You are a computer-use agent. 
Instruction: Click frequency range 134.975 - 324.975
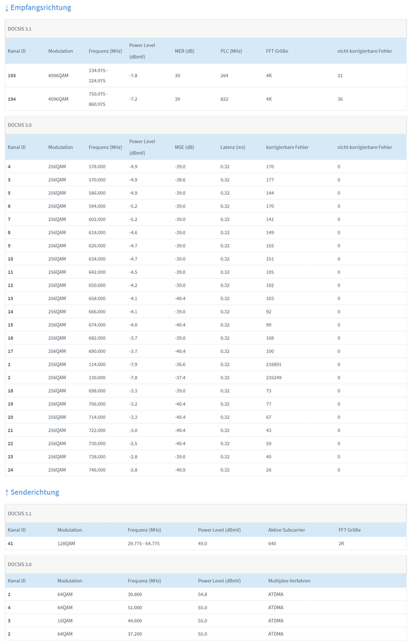pyautogui.click(x=98, y=75)
